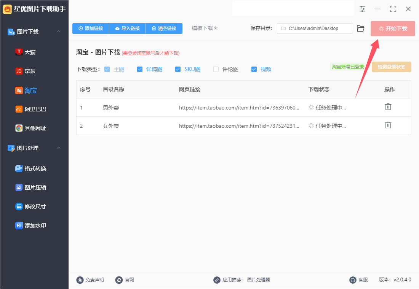The image size is (419, 289).
Task: Open 格式转换 in the sidebar menu
Action: click(x=35, y=169)
